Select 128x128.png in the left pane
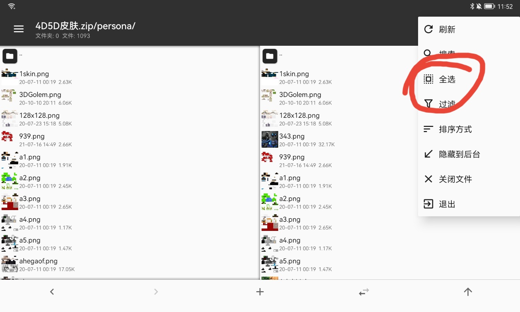This screenshot has width=520, height=312. point(130,119)
